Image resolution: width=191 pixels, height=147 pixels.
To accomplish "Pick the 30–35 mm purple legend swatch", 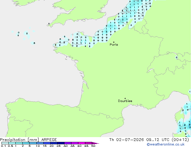I will pyautogui.click(x=67, y=143).
